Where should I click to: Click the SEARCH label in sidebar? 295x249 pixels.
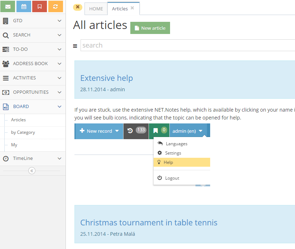pyautogui.click(x=21, y=35)
